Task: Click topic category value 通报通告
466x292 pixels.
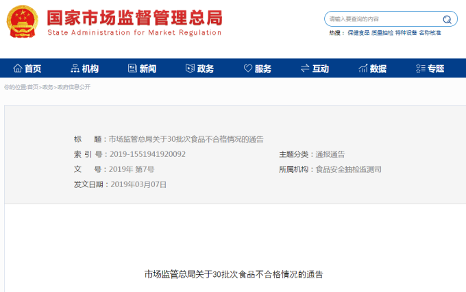Action: coord(330,154)
